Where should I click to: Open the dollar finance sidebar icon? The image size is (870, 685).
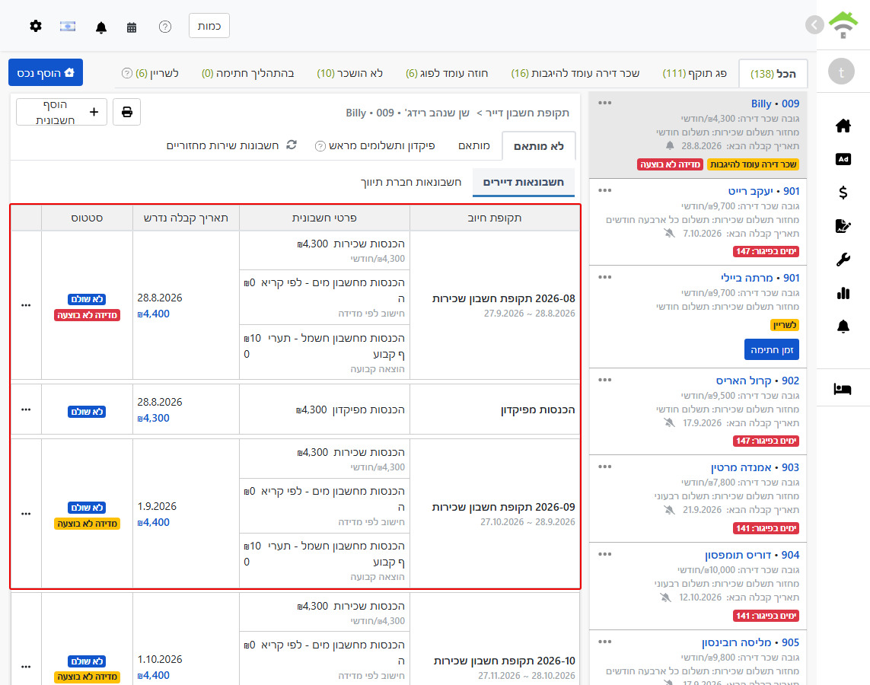point(843,193)
